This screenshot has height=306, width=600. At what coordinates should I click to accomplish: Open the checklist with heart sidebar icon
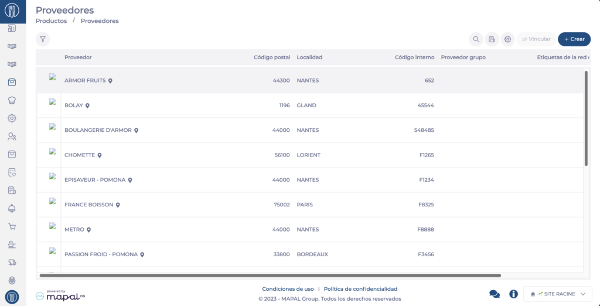click(x=12, y=172)
